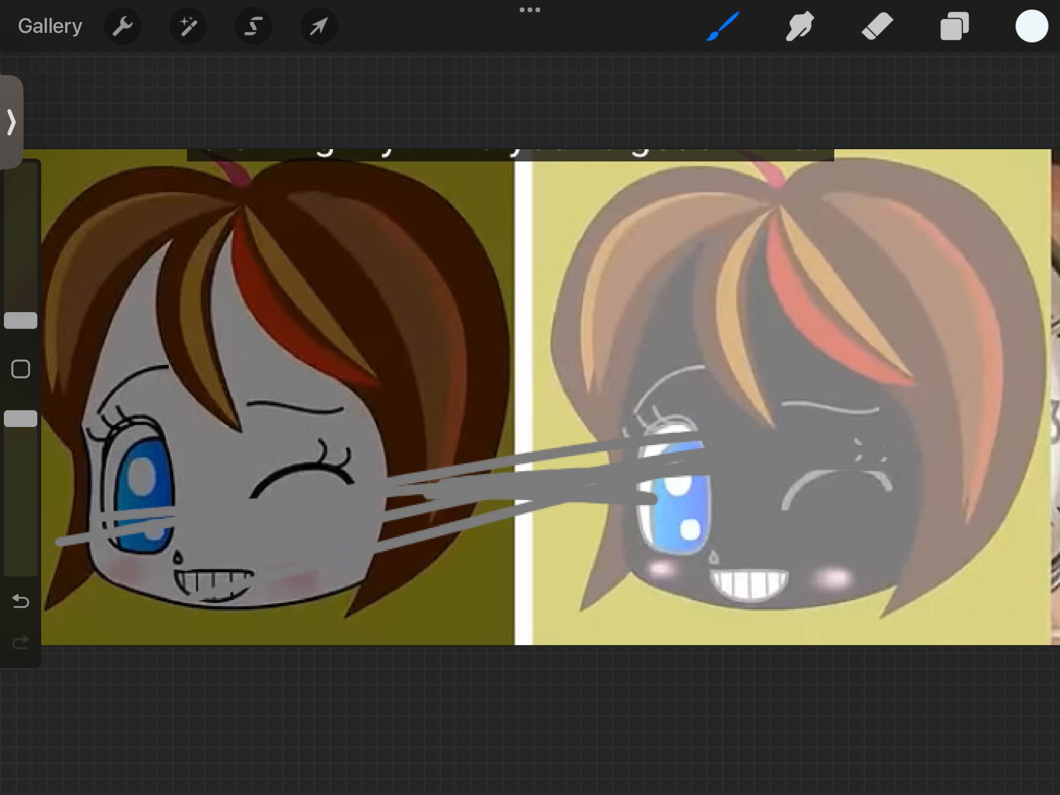The width and height of the screenshot is (1060, 795).
Task: Open the Actions wrench menu
Action: 123,26
